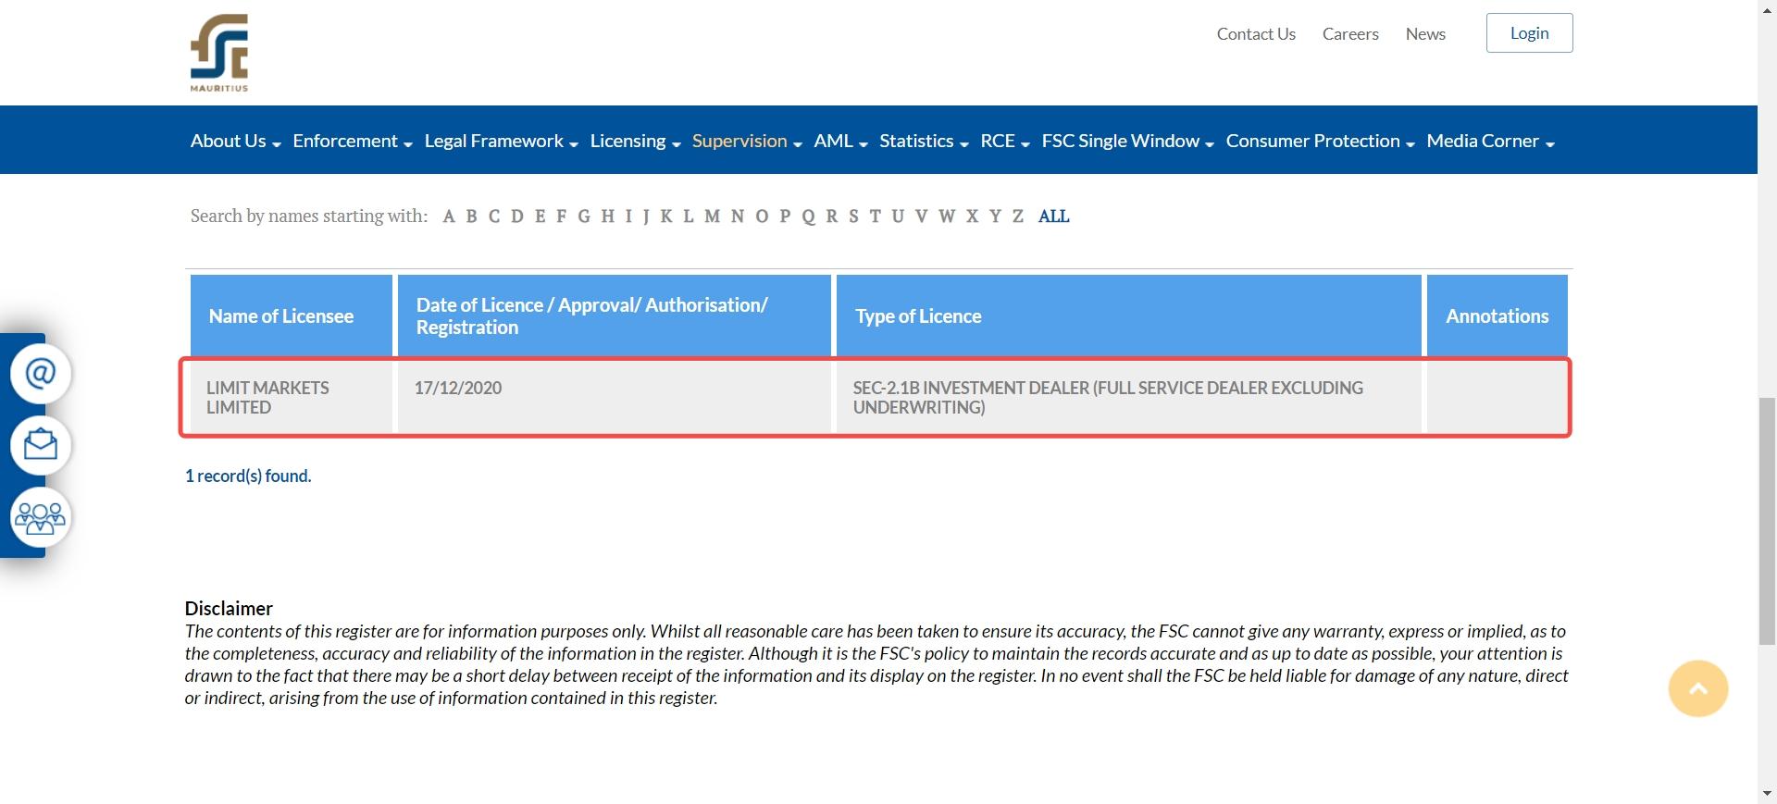
Task: Expand the Enforcement dropdown menu
Action: click(353, 141)
